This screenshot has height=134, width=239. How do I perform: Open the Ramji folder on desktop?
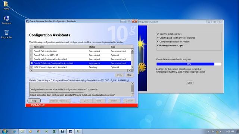(x=6, y=5)
